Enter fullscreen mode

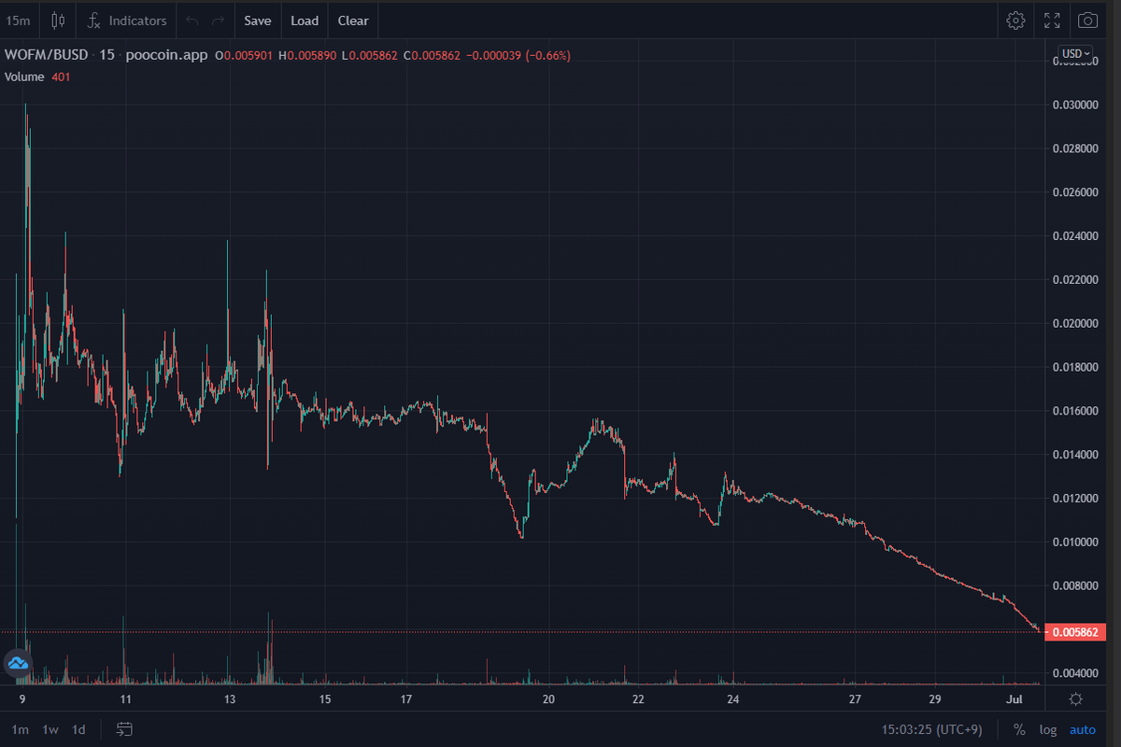1052,20
